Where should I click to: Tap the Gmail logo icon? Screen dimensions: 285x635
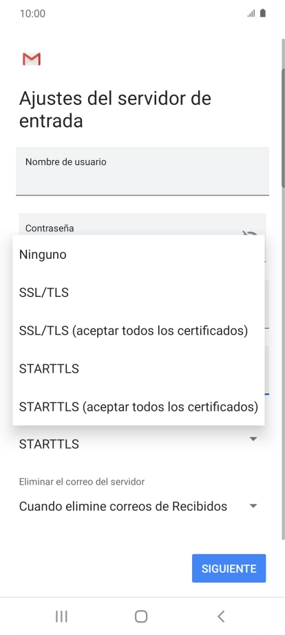coord(32,59)
